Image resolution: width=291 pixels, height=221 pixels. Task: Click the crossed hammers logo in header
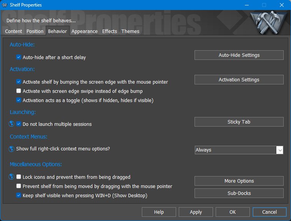click(x=268, y=22)
